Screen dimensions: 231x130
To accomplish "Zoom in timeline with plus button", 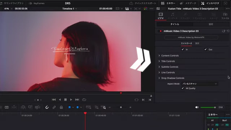I will 130,107.
